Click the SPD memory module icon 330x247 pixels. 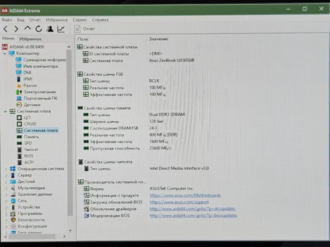click(20, 143)
